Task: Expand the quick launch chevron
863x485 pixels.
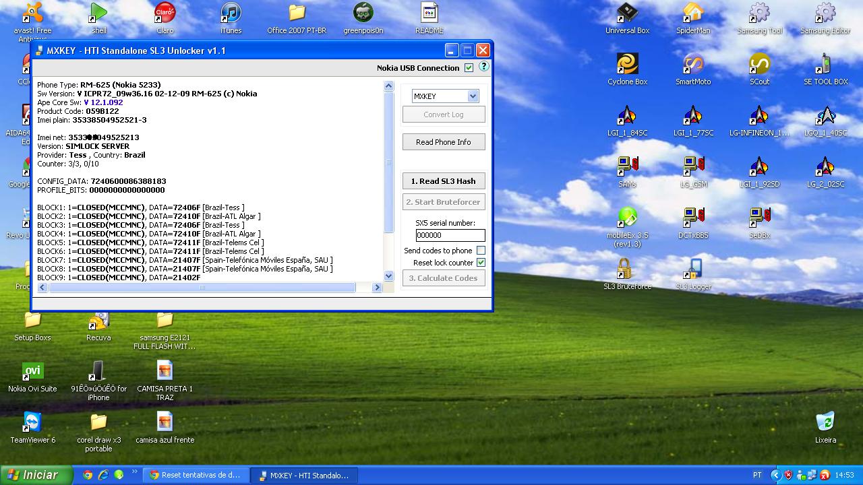Action: point(134,472)
